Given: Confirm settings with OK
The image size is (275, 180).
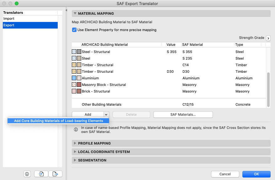Looking at the screenshot, I should (x=256, y=174).
